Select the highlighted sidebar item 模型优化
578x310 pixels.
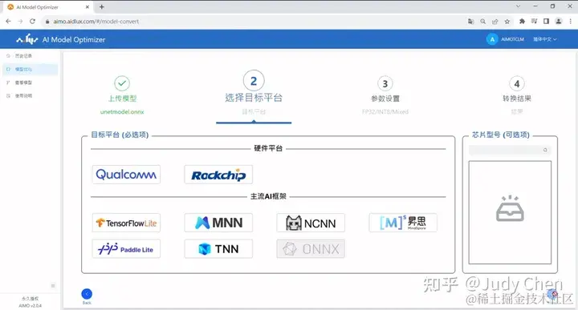[x=31, y=69]
